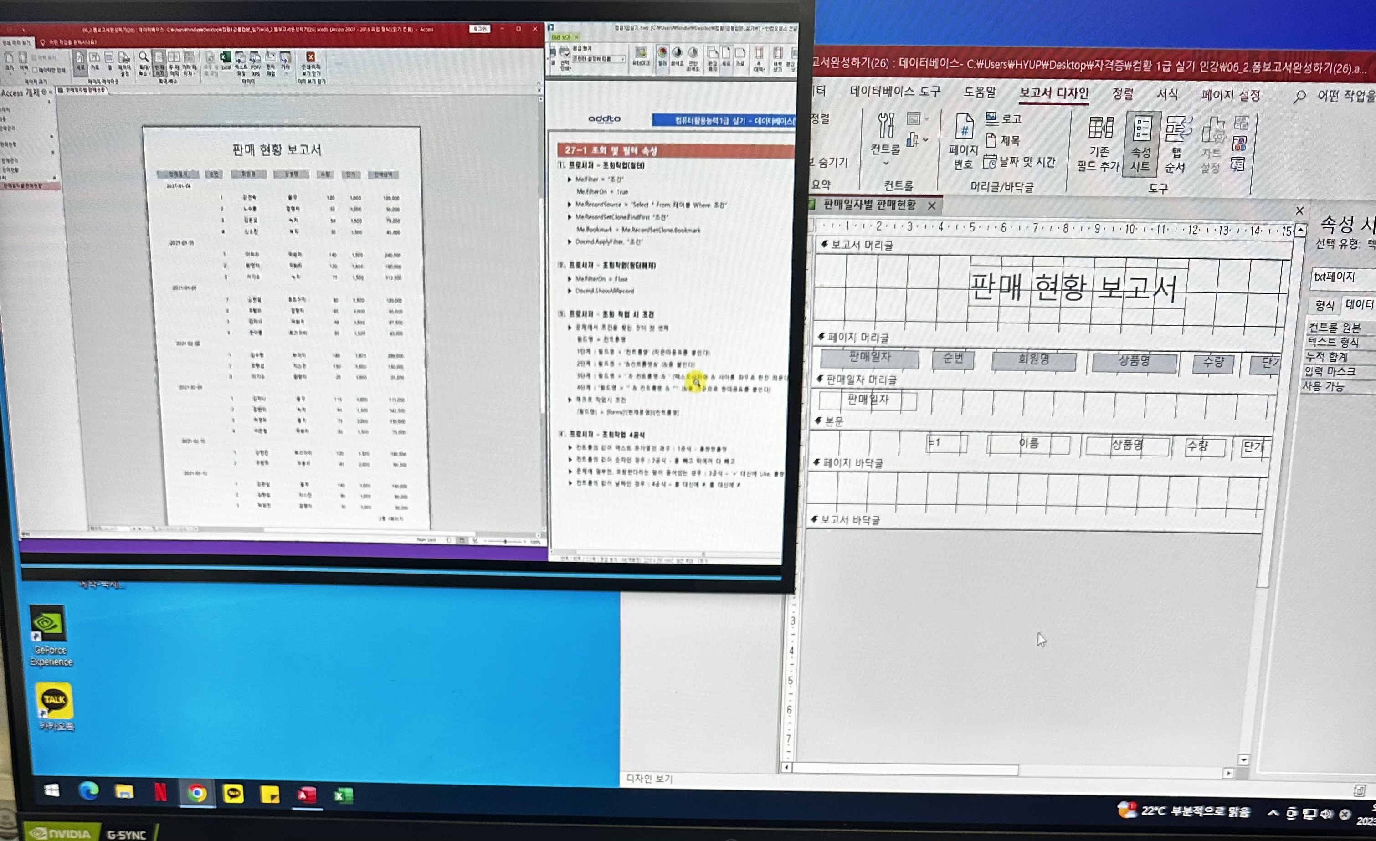This screenshot has height=841, width=1376.
Task: Open the Report Design (보고서 디자인) tab
Action: (1054, 92)
